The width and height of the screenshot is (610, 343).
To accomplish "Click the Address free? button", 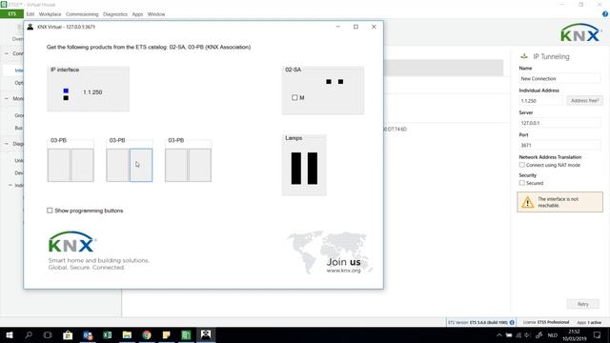I will (x=584, y=101).
